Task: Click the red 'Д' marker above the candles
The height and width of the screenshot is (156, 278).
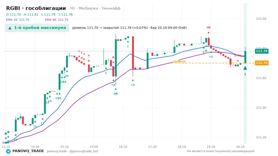Action: tap(113, 57)
